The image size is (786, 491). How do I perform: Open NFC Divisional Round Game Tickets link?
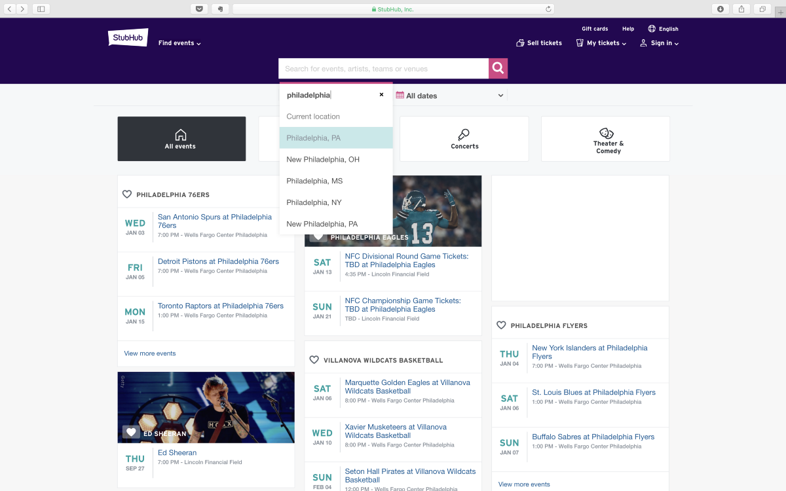pos(407,261)
